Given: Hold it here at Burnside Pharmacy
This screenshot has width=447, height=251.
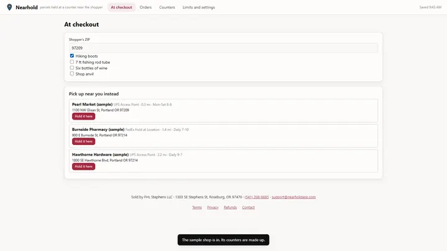Looking at the screenshot, I should point(84,141).
